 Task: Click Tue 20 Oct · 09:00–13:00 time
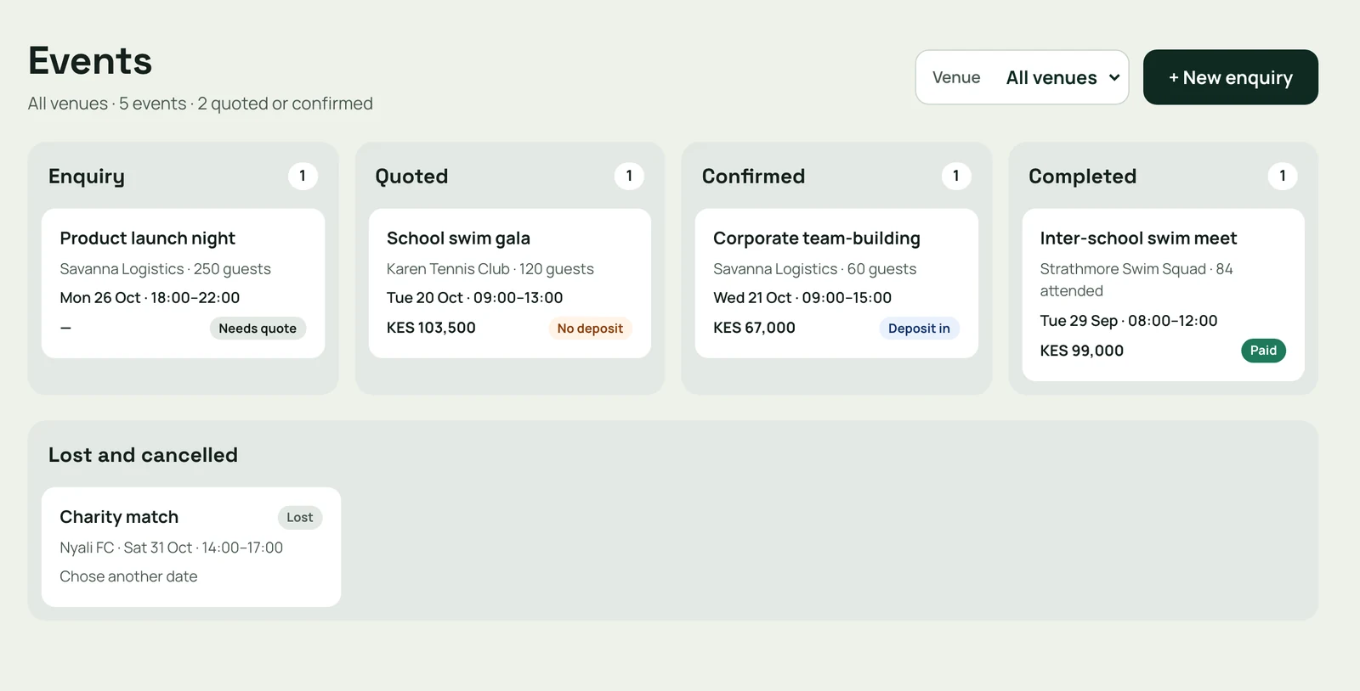(474, 298)
